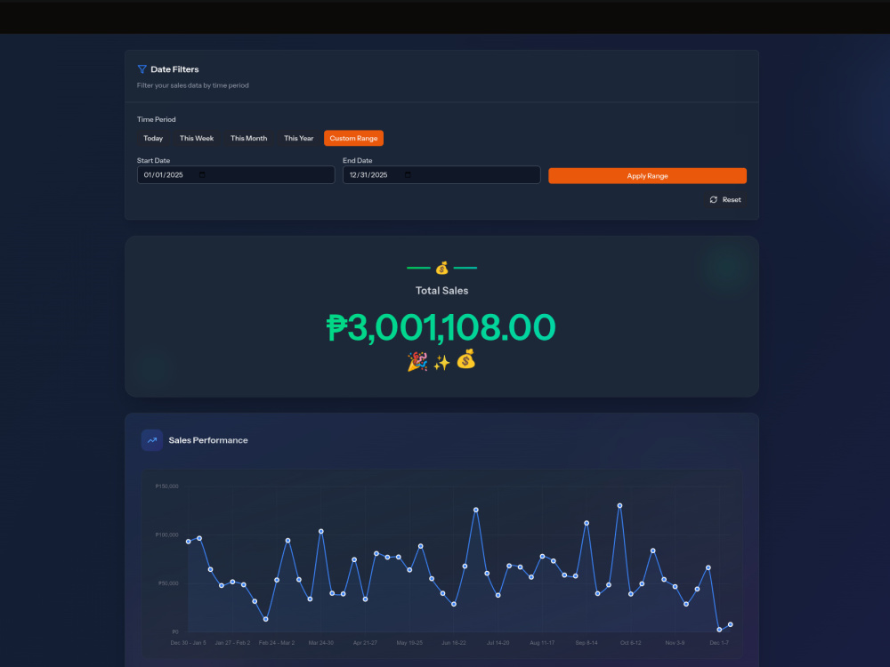
Task: Select the This Year time period
Action: tap(298, 139)
